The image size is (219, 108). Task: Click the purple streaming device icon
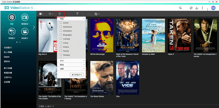[x=213, y=8]
